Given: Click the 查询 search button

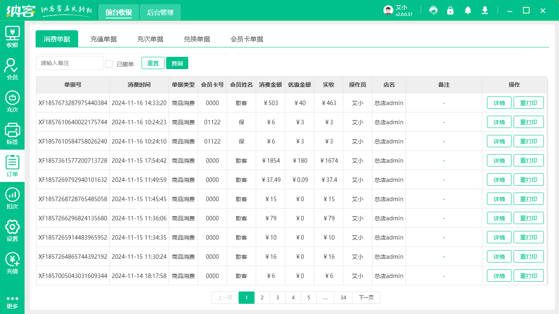Looking at the screenshot, I should click(177, 63).
